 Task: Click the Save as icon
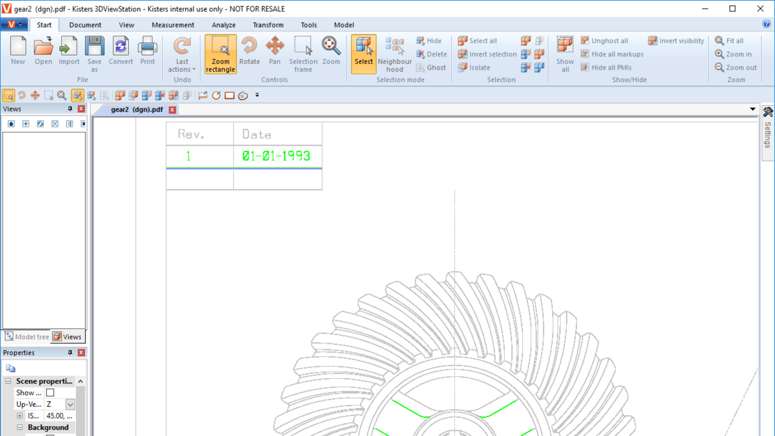(x=95, y=54)
